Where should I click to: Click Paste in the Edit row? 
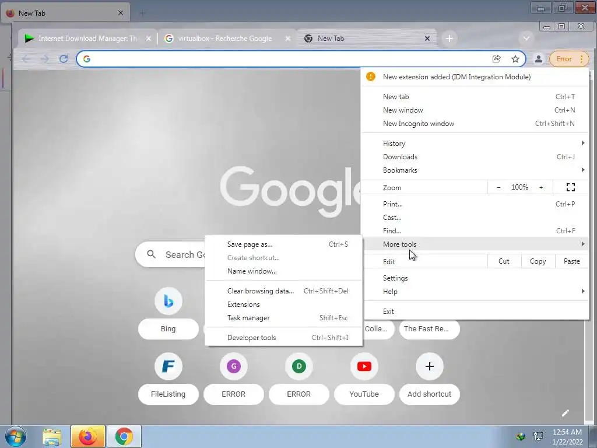[571, 261]
